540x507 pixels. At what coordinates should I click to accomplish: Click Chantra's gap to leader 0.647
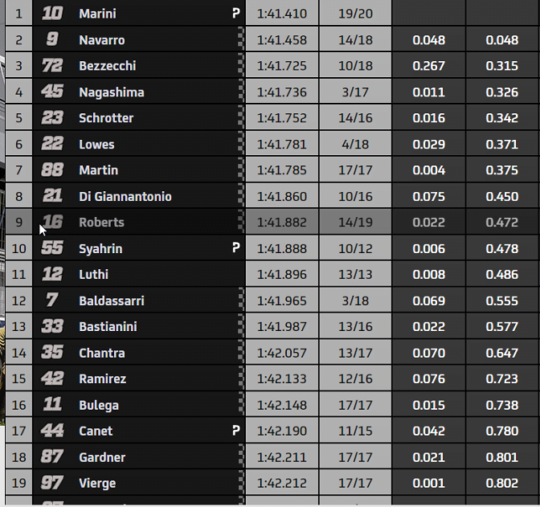503,353
